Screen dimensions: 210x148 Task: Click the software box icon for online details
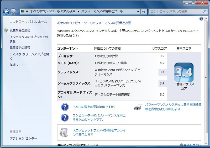coord(64,133)
